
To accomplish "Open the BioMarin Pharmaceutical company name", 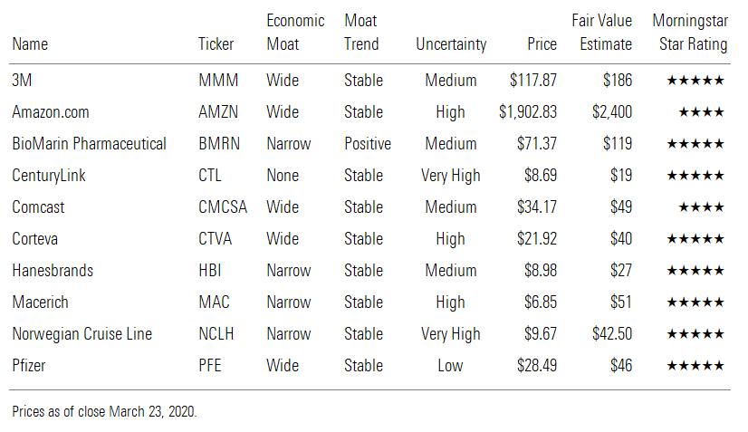I will click(x=89, y=144).
